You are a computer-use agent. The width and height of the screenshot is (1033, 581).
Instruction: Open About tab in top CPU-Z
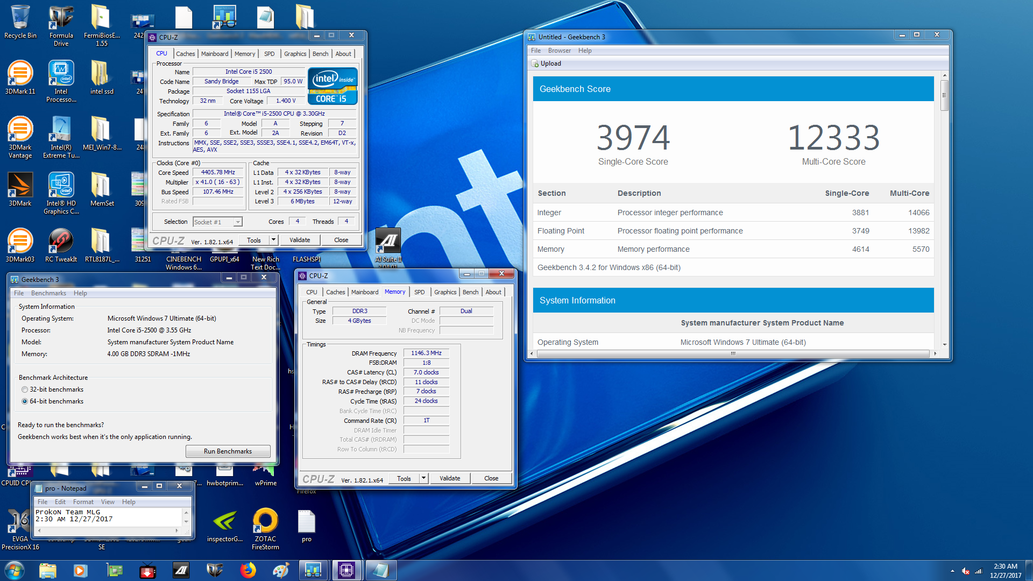click(x=343, y=54)
